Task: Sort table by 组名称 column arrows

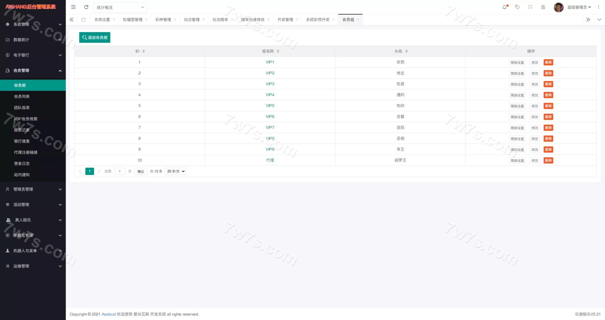Action: [x=278, y=51]
